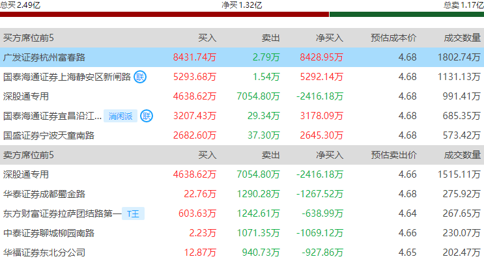484x261 pixels.
Task: Click the 685.35万 volume value
Action: pyautogui.click(x=462, y=116)
